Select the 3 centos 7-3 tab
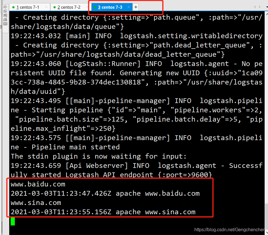The width and height of the screenshot is (268, 235). click(112, 7)
